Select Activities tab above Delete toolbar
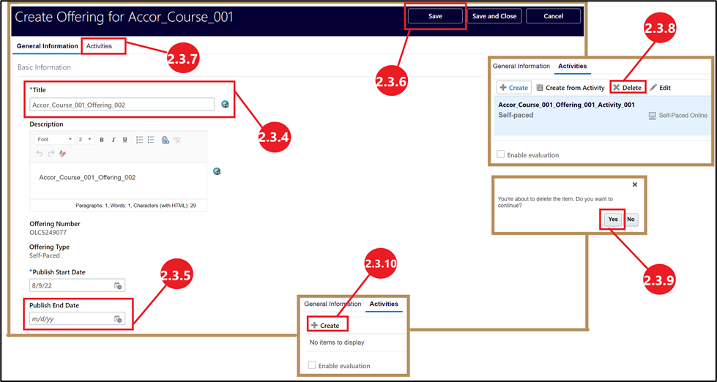This screenshot has width=717, height=382. (x=573, y=67)
